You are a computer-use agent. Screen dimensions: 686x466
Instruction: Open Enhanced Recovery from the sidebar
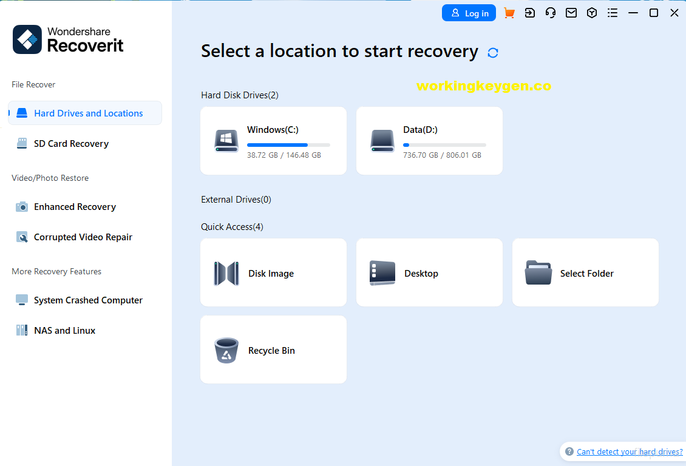[75, 206]
